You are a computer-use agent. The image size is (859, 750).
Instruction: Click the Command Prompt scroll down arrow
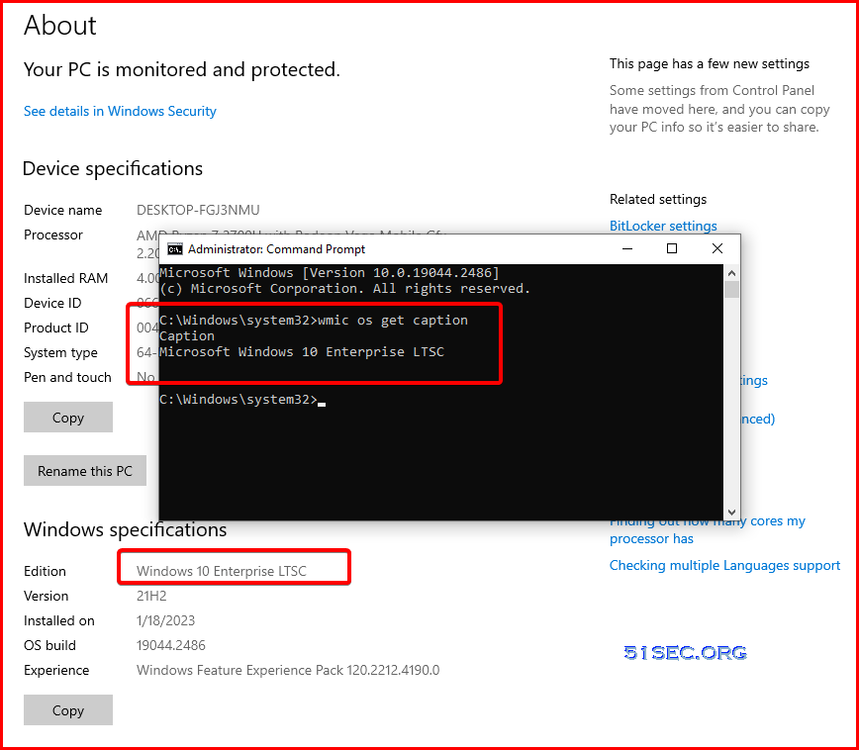(x=731, y=513)
